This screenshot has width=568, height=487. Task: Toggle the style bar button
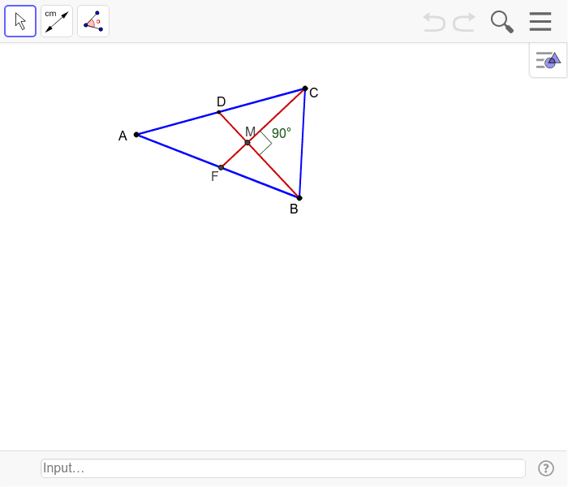pos(548,60)
